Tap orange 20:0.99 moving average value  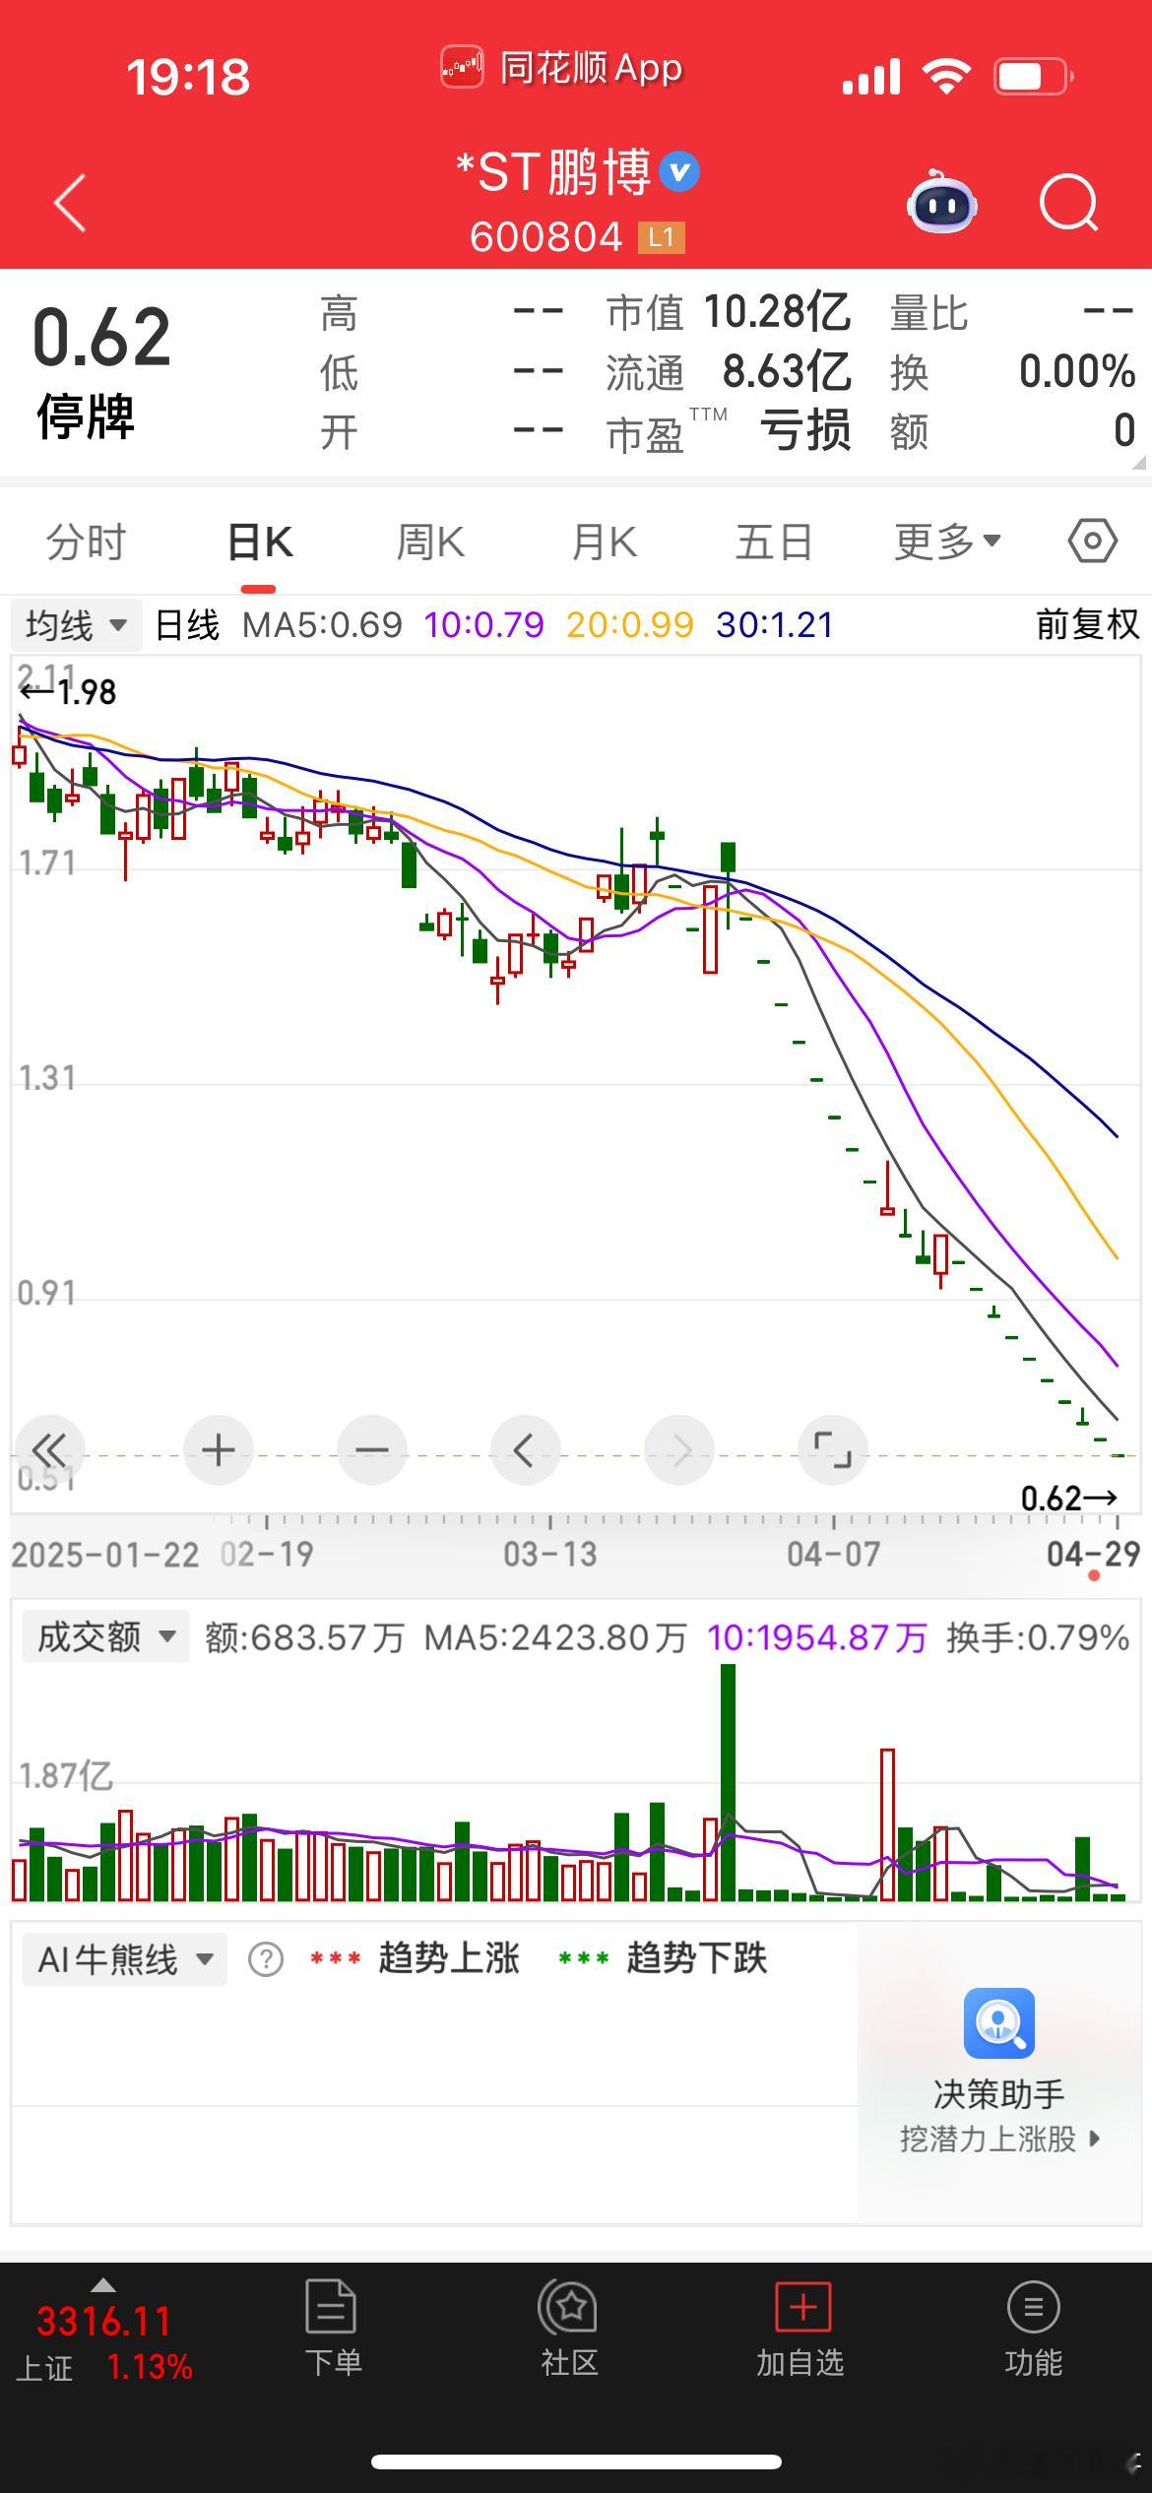tap(630, 625)
